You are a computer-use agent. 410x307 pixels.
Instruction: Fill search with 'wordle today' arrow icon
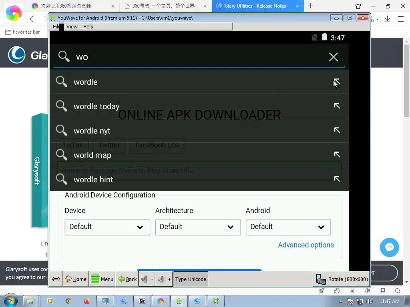pyautogui.click(x=337, y=106)
